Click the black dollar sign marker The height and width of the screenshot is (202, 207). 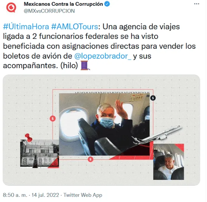tap(153, 98)
